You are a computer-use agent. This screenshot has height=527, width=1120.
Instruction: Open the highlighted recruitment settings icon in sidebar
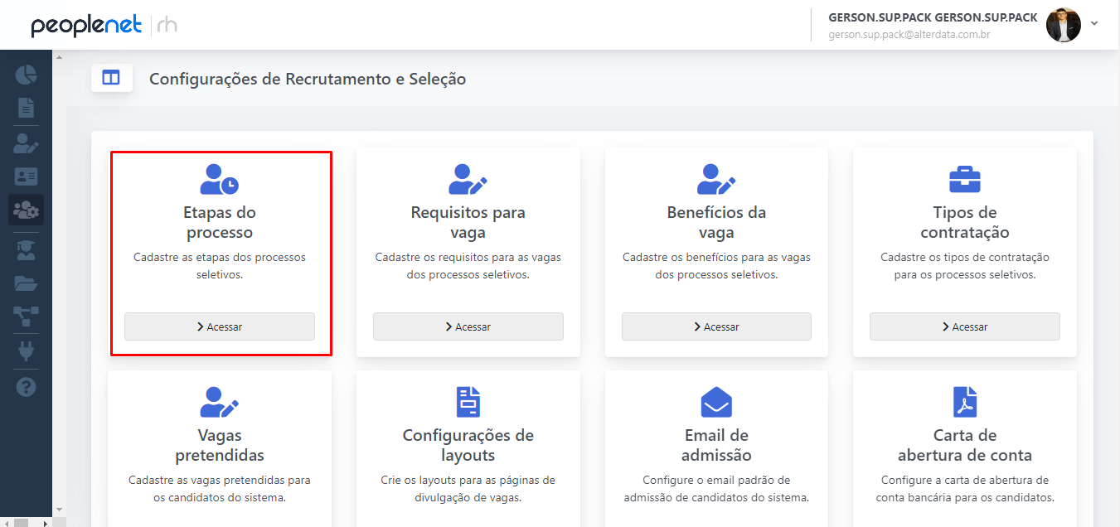(x=26, y=210)
